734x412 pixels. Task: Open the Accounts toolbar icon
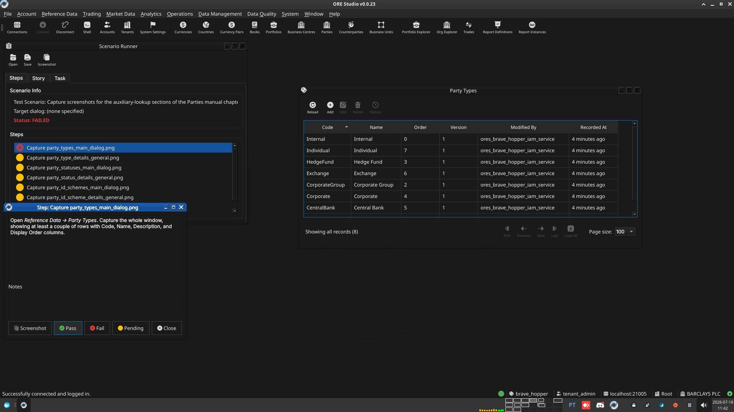coord(107,27)
